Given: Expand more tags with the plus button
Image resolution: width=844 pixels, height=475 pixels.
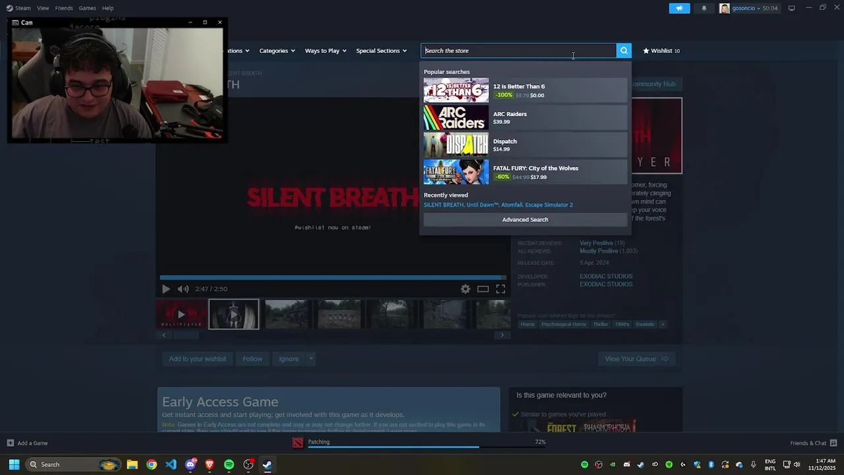Looking at the screenshot, I should pos(663,325).
